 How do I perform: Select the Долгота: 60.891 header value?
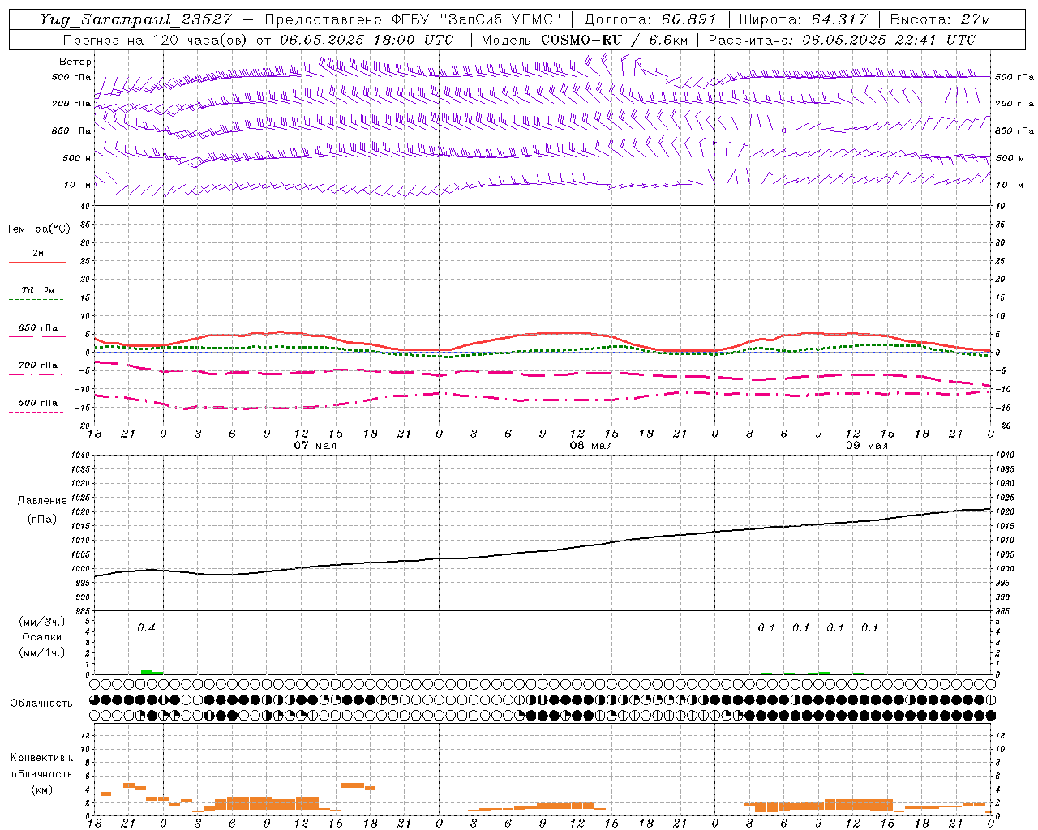click(x=651, y=19)
